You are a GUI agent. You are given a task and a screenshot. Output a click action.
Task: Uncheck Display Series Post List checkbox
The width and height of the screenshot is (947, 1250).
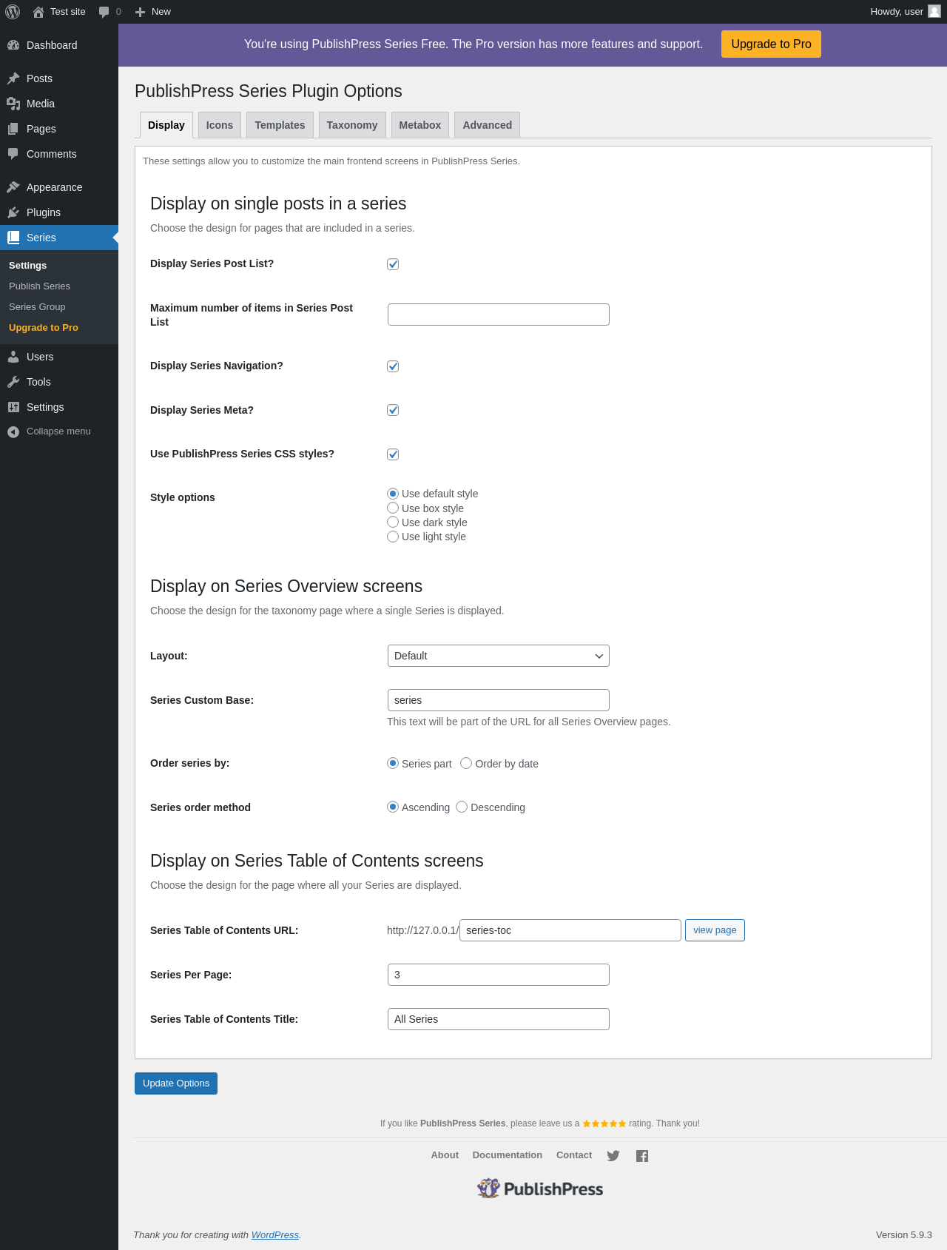393,264
